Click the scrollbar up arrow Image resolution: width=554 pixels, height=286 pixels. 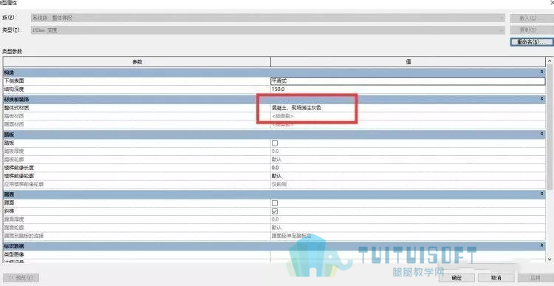[x=550, y=61]
